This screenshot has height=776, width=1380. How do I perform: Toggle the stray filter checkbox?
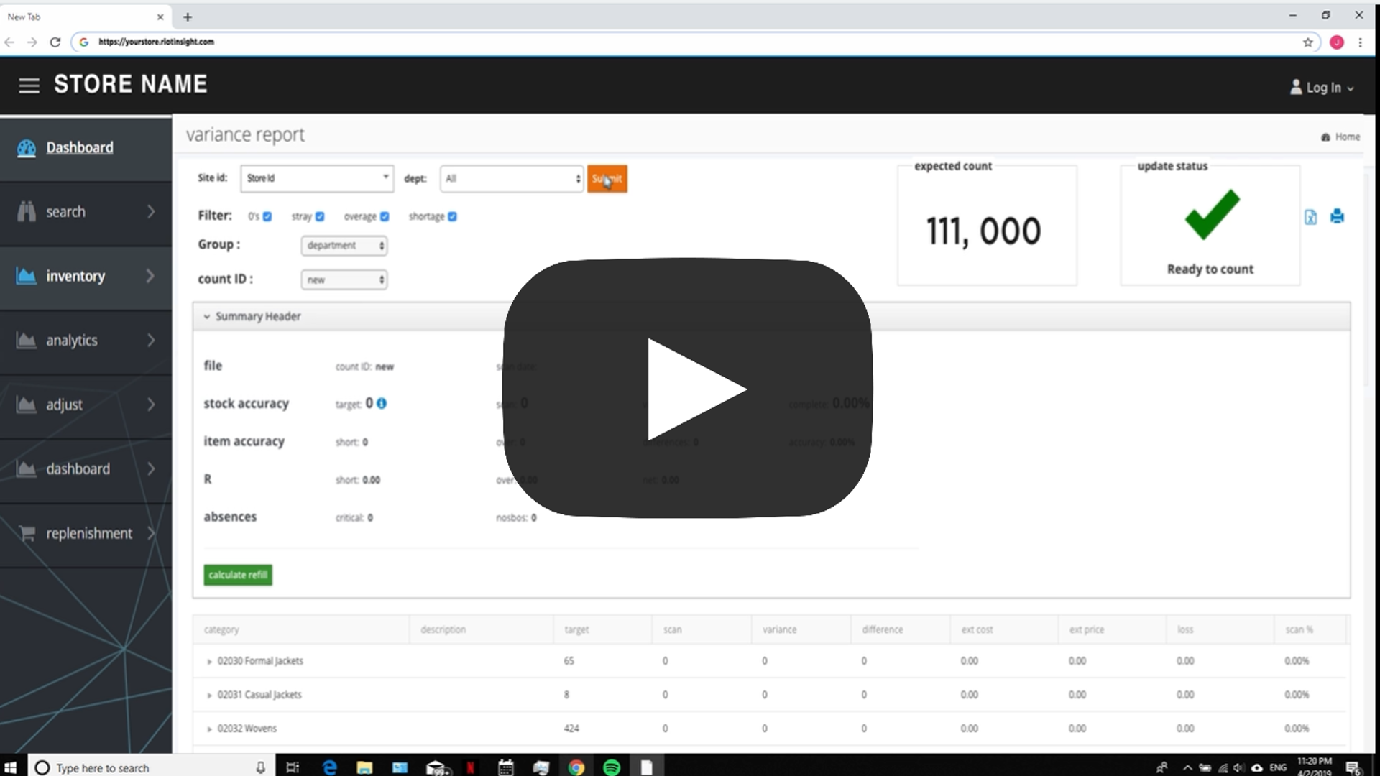(320, 217)
